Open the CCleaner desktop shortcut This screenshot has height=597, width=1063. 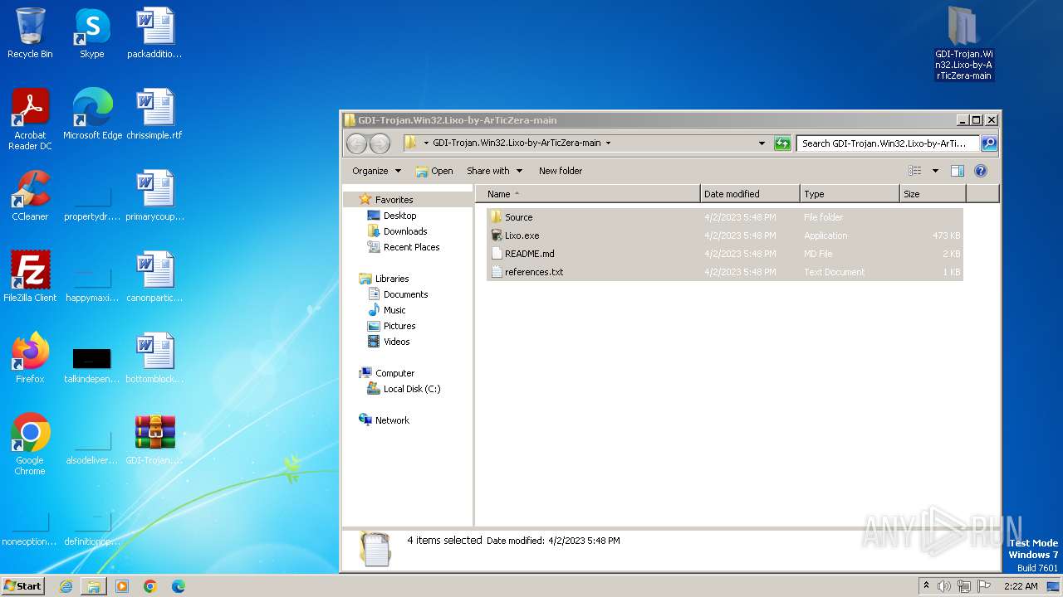[x=30, y=196]
